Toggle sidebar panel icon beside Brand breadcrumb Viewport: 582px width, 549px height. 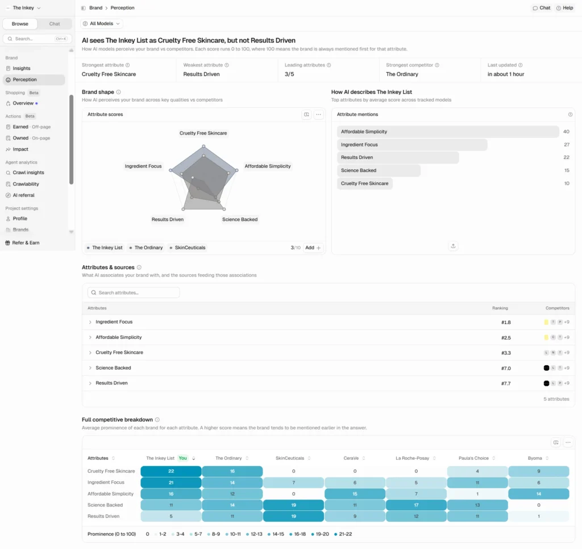point(84,8)
